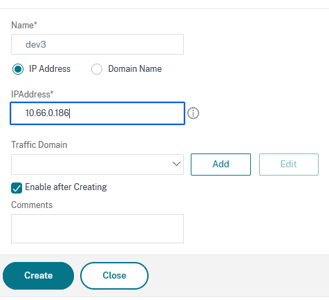
Task: Click the "Domain Name" option label text
Action: click(x=135, y=69)
